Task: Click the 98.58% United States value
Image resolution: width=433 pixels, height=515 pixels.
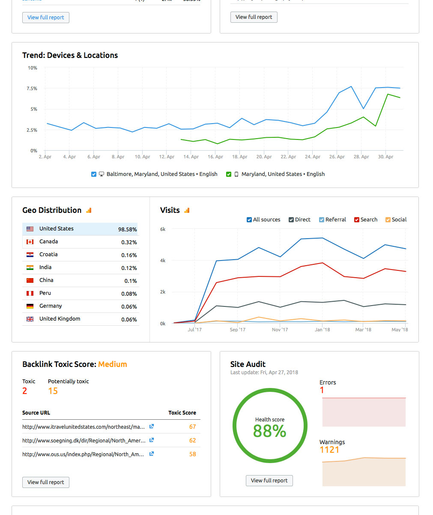Action: click(128, 230)
